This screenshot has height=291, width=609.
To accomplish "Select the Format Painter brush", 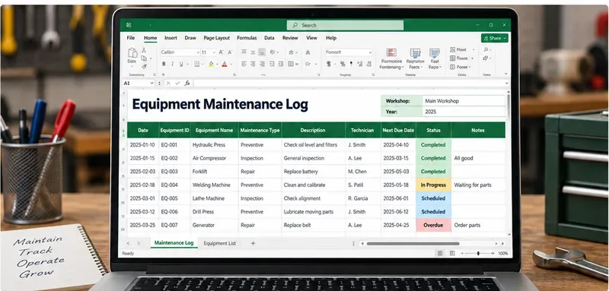I will 144,66.
